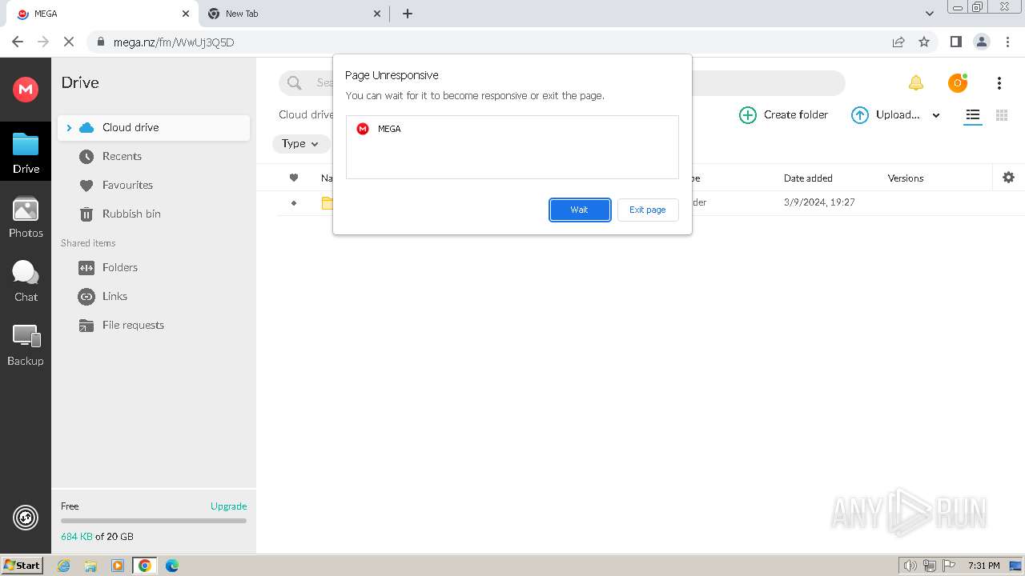Open File requests
The width and height of the screenshot is (1025, 576).
click(x=133, y=325)
